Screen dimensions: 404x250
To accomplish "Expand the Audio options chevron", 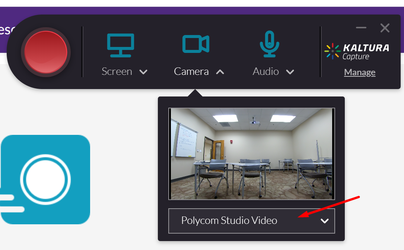I will point(290,72).
